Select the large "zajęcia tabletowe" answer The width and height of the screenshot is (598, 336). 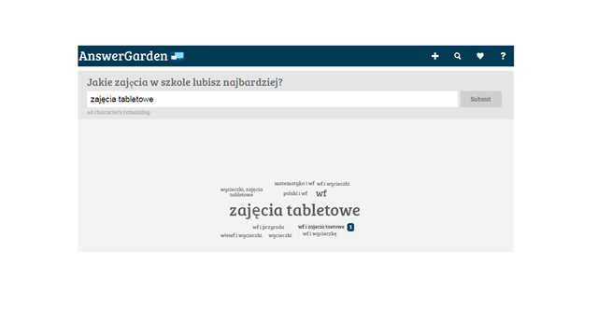point(294,210)
